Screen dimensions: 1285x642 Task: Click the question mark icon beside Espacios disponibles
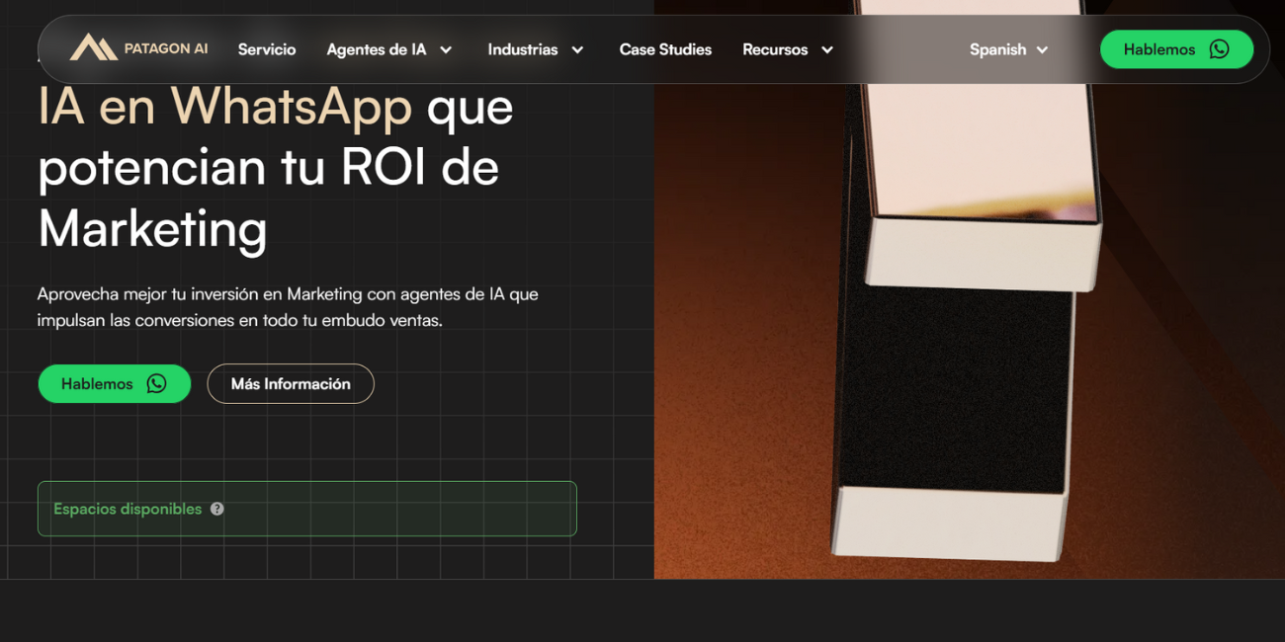[x=217, y=509]
